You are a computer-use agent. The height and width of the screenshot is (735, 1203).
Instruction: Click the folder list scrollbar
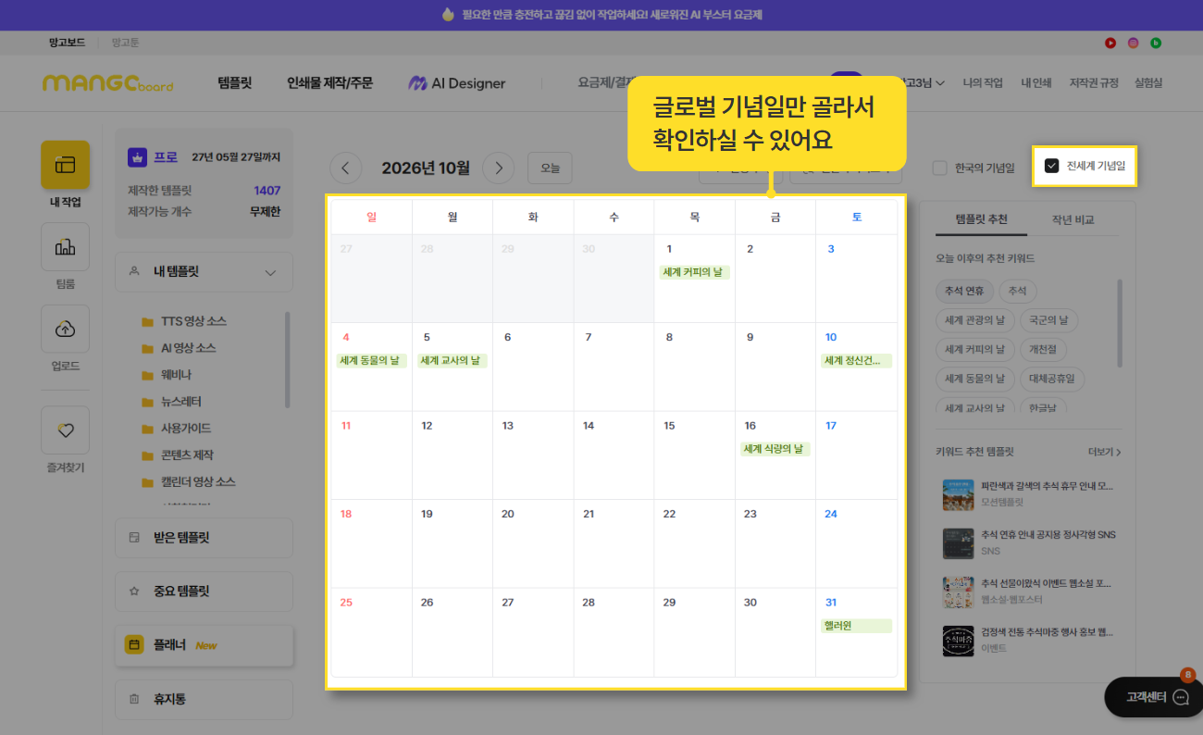(287, 359)
